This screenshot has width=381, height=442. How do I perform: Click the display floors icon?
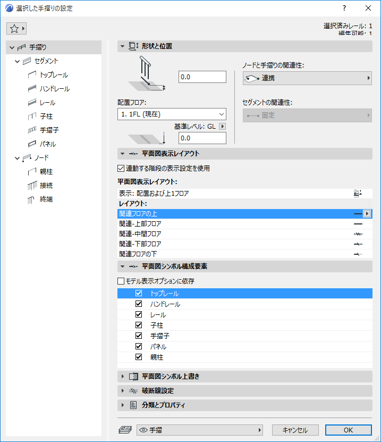tap(358, 194)
